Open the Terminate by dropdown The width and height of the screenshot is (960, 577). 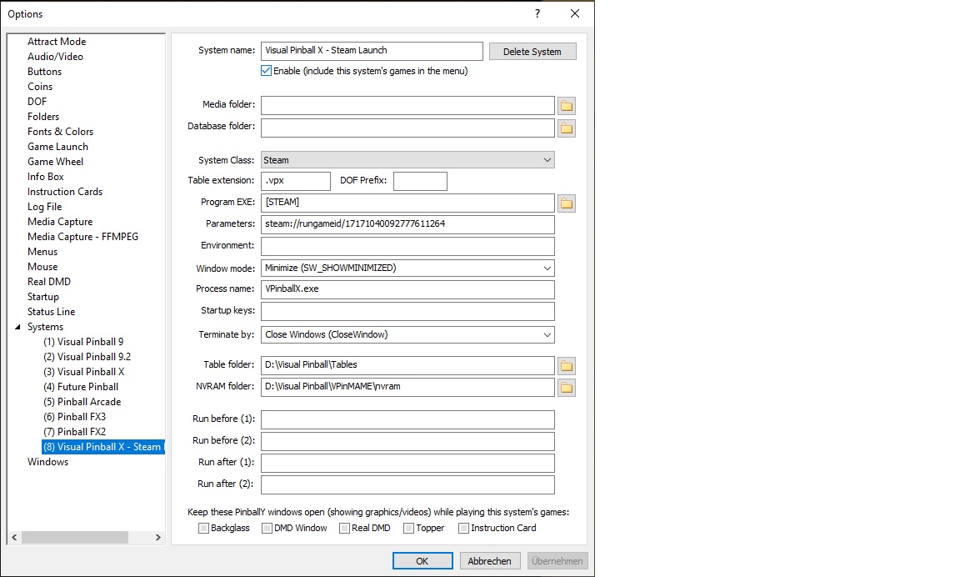(547, 334)
